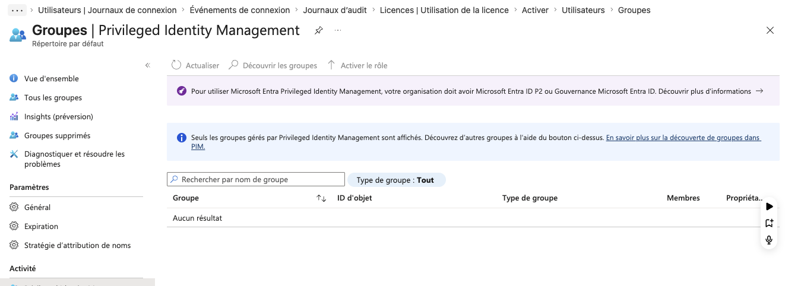This screenshot has width=785, height=286.
Task: Pin the Groupes page
Action: click(319, 30)
